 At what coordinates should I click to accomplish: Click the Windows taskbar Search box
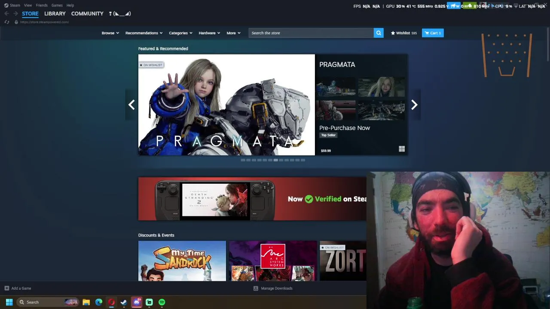pyautogui.click(x=48, y=302)
